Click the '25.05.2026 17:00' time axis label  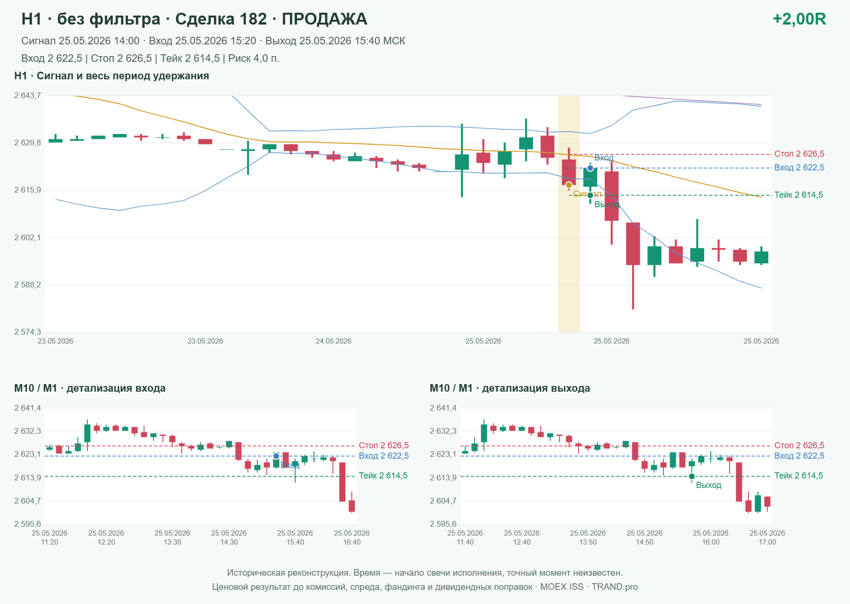tap(767, 537)
